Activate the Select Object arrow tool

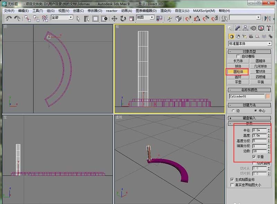pos(78,19)
